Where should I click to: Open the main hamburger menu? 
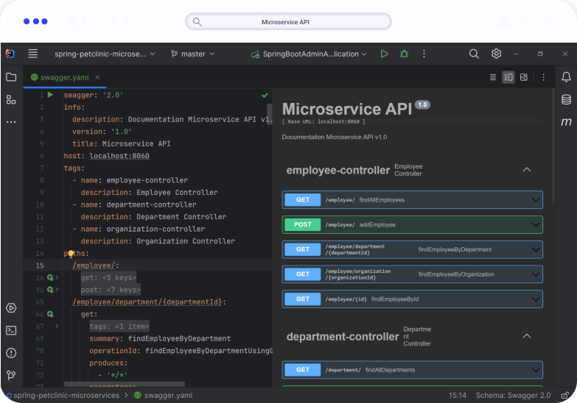(x=32, y=54)
